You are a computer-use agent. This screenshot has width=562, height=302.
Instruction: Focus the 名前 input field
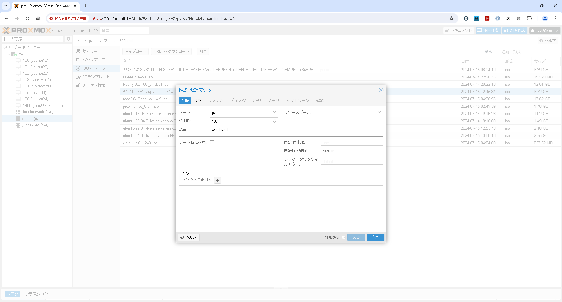click(x=244, y=130)
